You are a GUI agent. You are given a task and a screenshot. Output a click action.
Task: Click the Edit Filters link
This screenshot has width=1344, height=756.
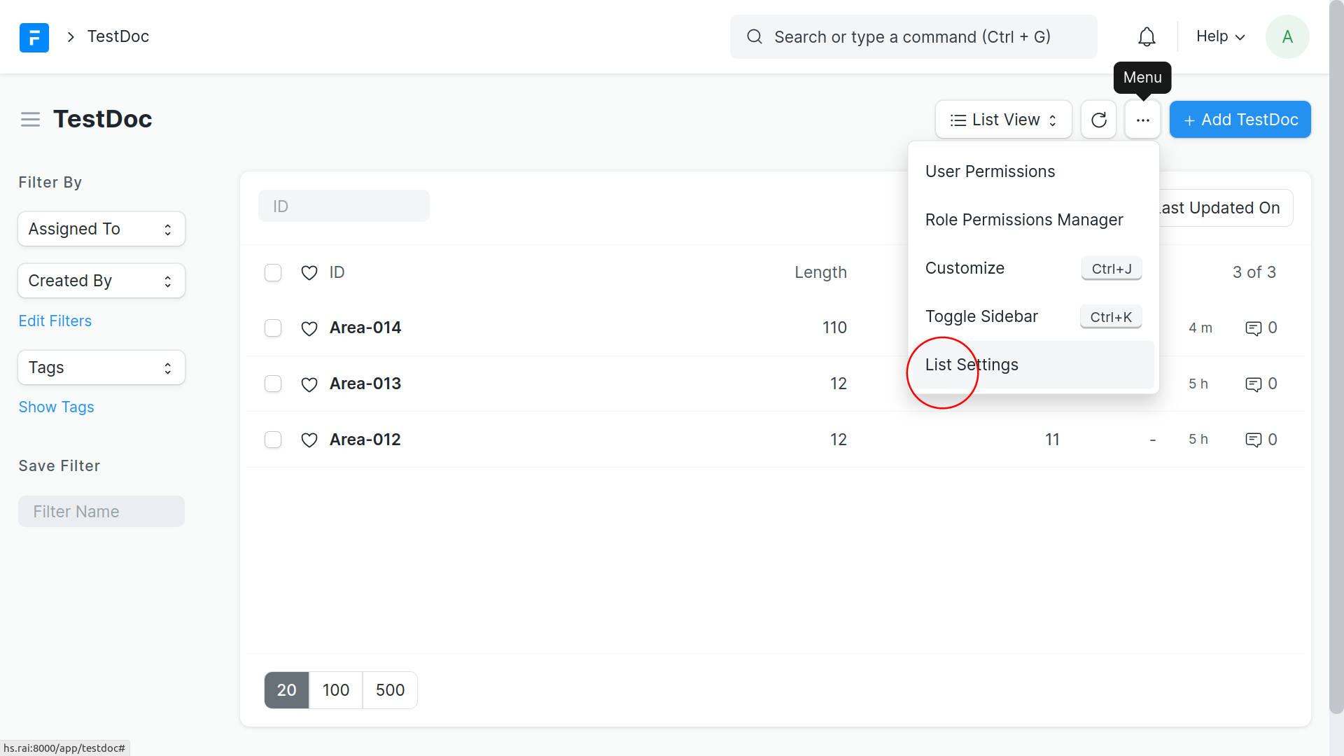55,321
